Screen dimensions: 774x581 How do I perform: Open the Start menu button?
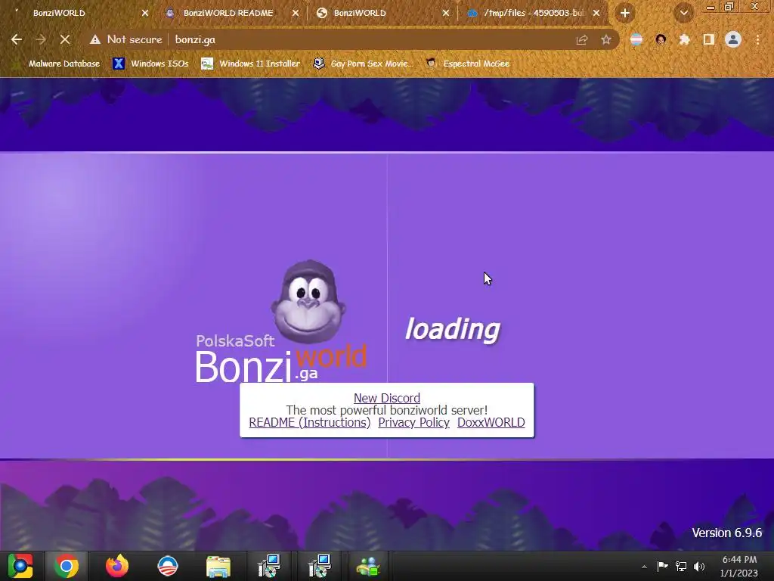20,566
